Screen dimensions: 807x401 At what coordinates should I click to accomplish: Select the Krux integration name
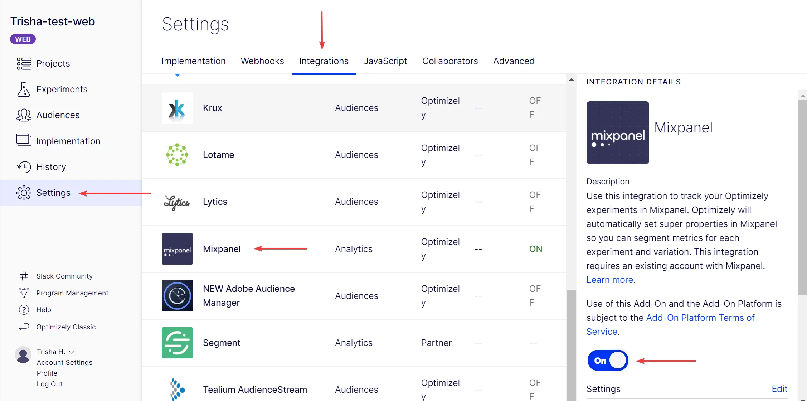(212, 108)
